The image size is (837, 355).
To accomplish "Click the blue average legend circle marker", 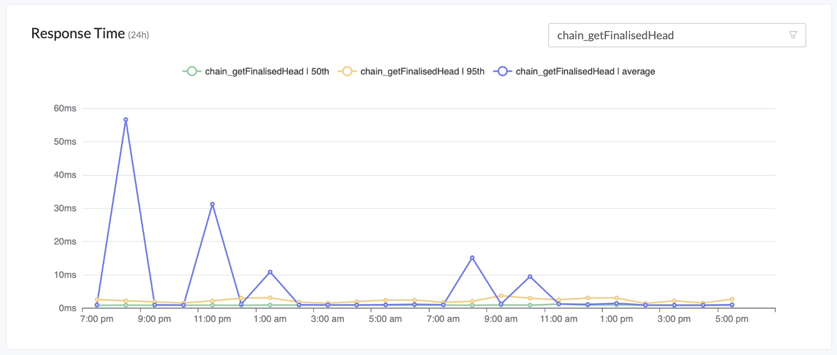I will coord(502,71).
